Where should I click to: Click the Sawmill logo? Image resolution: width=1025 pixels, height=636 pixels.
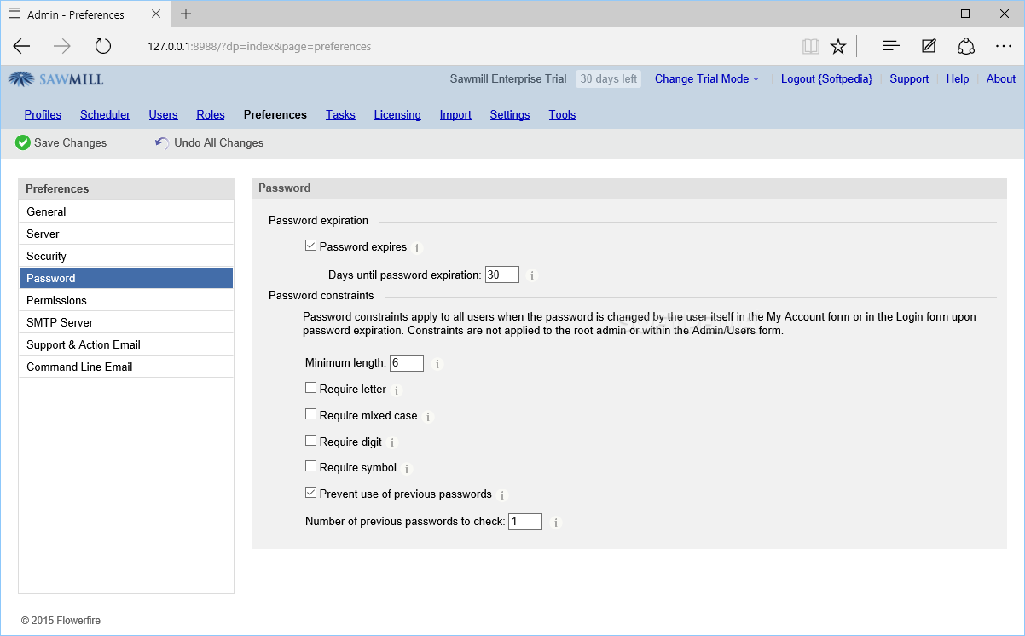[x=56, y=79]
